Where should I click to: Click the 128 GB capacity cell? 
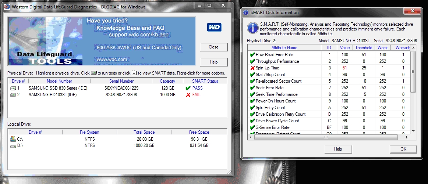pyautogui.click(x=167, y=88)
